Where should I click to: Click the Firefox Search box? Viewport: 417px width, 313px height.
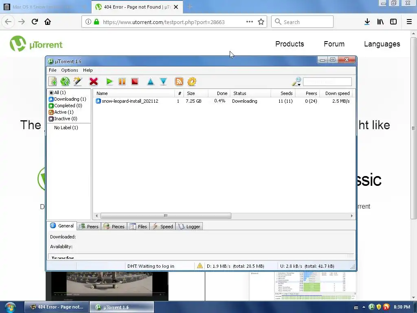(x=303, y=22)
